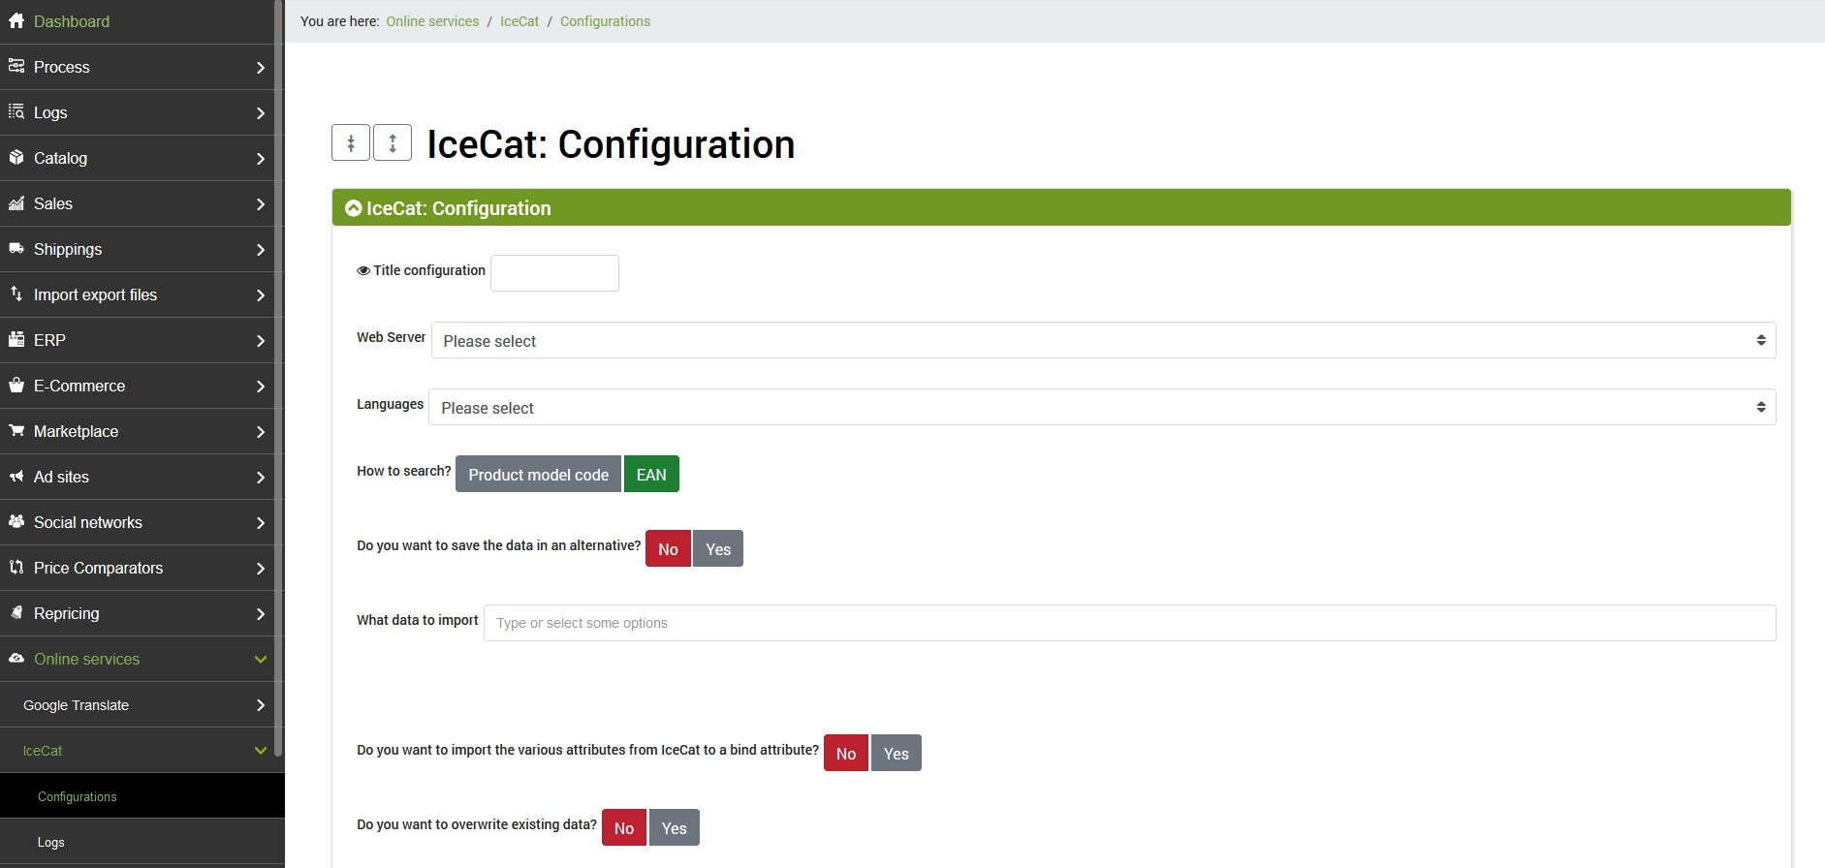This screenshot has width=1825, height=868.
Task: Open the Dashboard menu item
Action: tap(137, 21)
